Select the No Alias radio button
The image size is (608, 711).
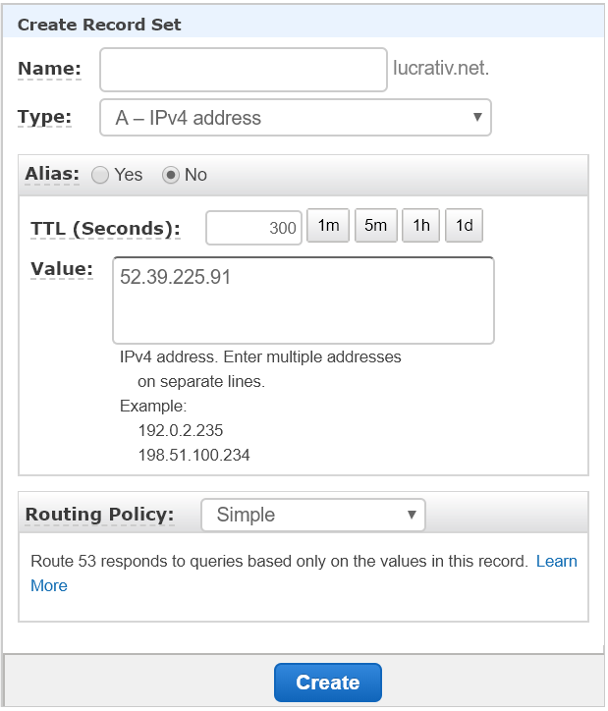click(171, 175)
